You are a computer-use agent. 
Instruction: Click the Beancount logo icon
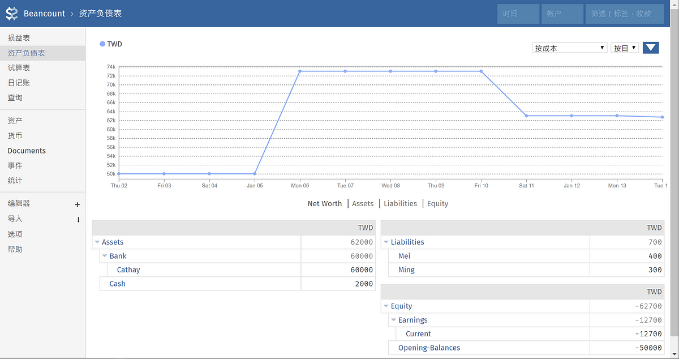pyautogui.click(x=12, y=14)
